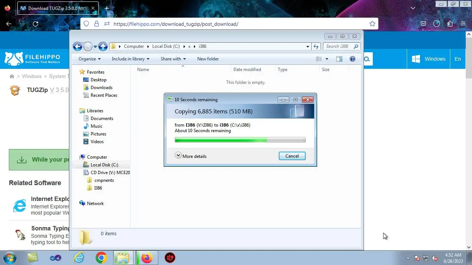Open the Windows Start orb
The height and width of the screenshot is (265, 472).
point(9,258)
